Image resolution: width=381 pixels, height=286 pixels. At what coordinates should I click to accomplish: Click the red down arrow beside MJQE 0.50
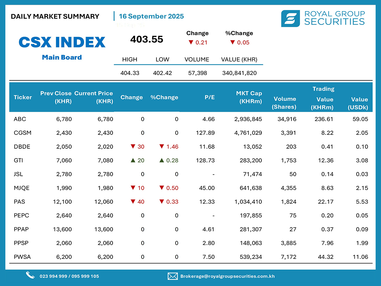click(161, 188)
